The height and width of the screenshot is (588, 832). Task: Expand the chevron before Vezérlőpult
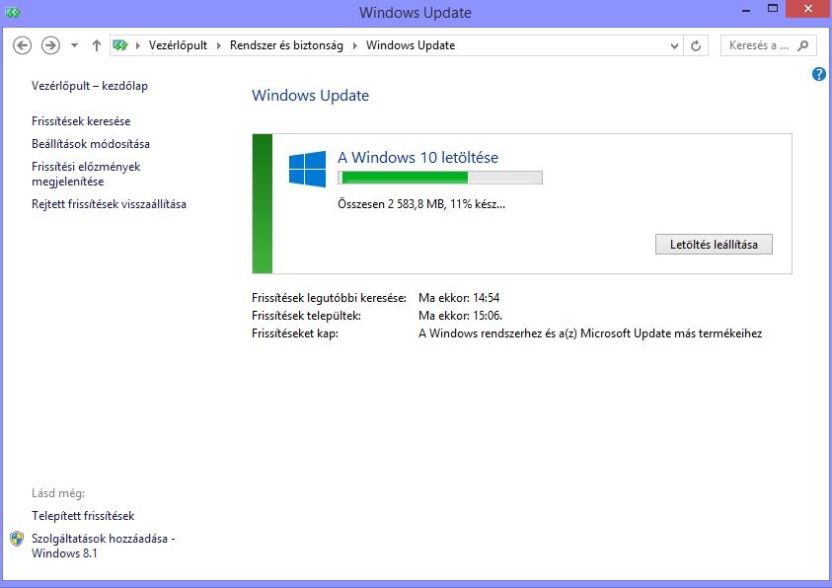click(x=138, y=45)
